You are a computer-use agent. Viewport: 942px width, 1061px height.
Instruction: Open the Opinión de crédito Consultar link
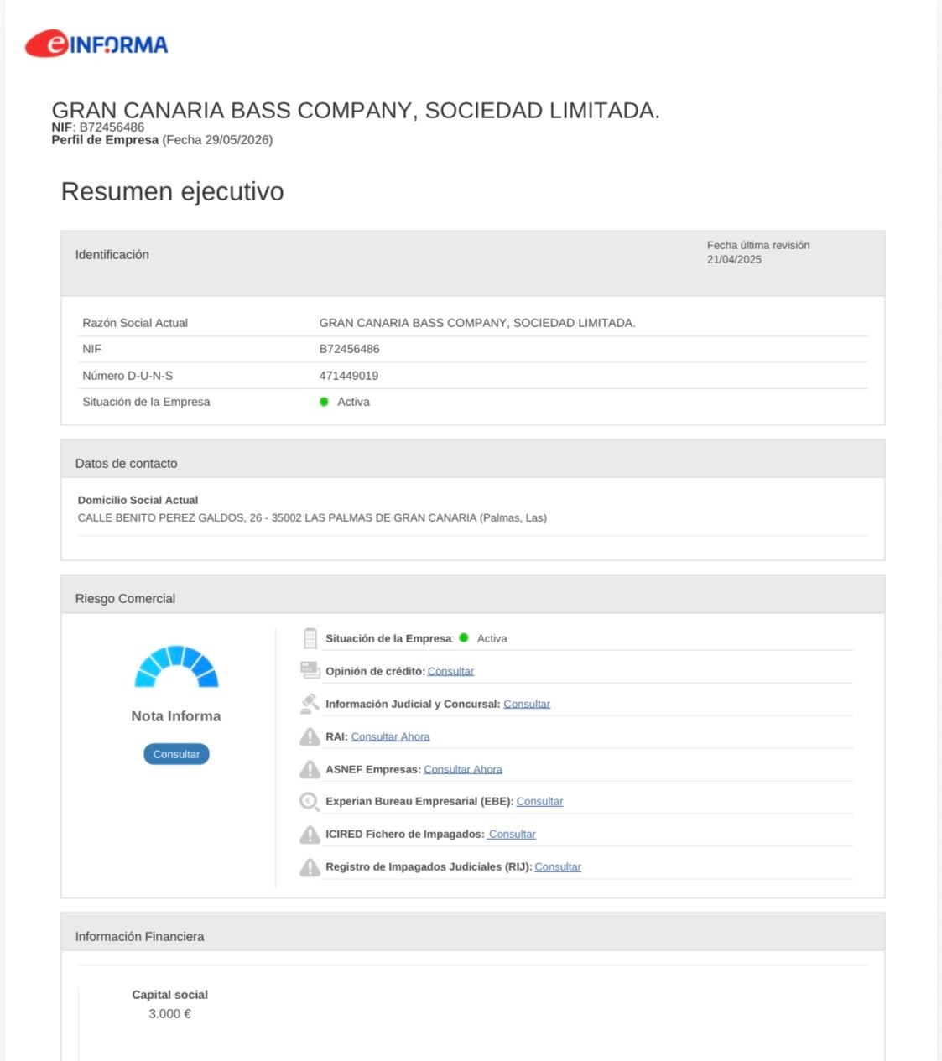click(x=450, y=671)
